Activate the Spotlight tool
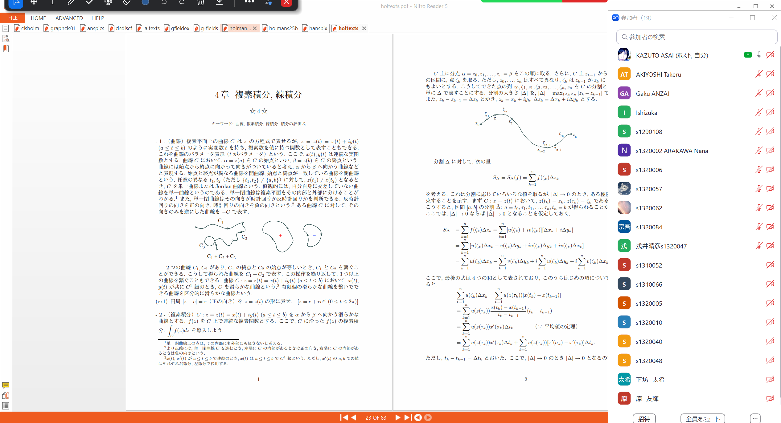 pyautogui.click(x=108, y=3)
